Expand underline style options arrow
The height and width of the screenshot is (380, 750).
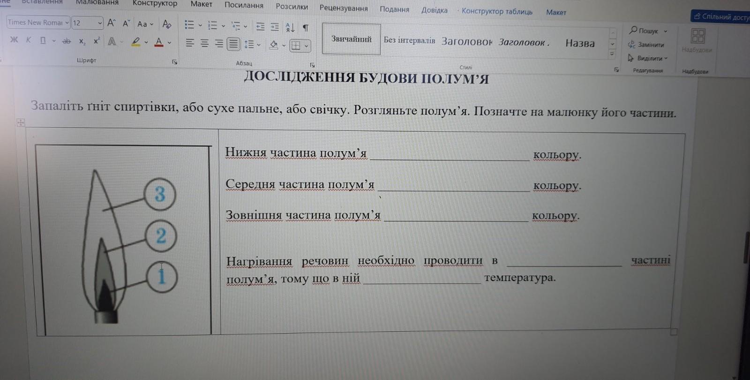(x=54, y=41)
